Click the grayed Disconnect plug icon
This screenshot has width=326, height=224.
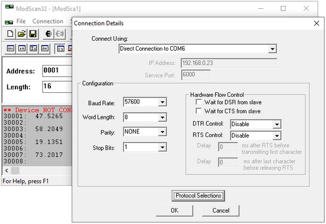[60, 34]
